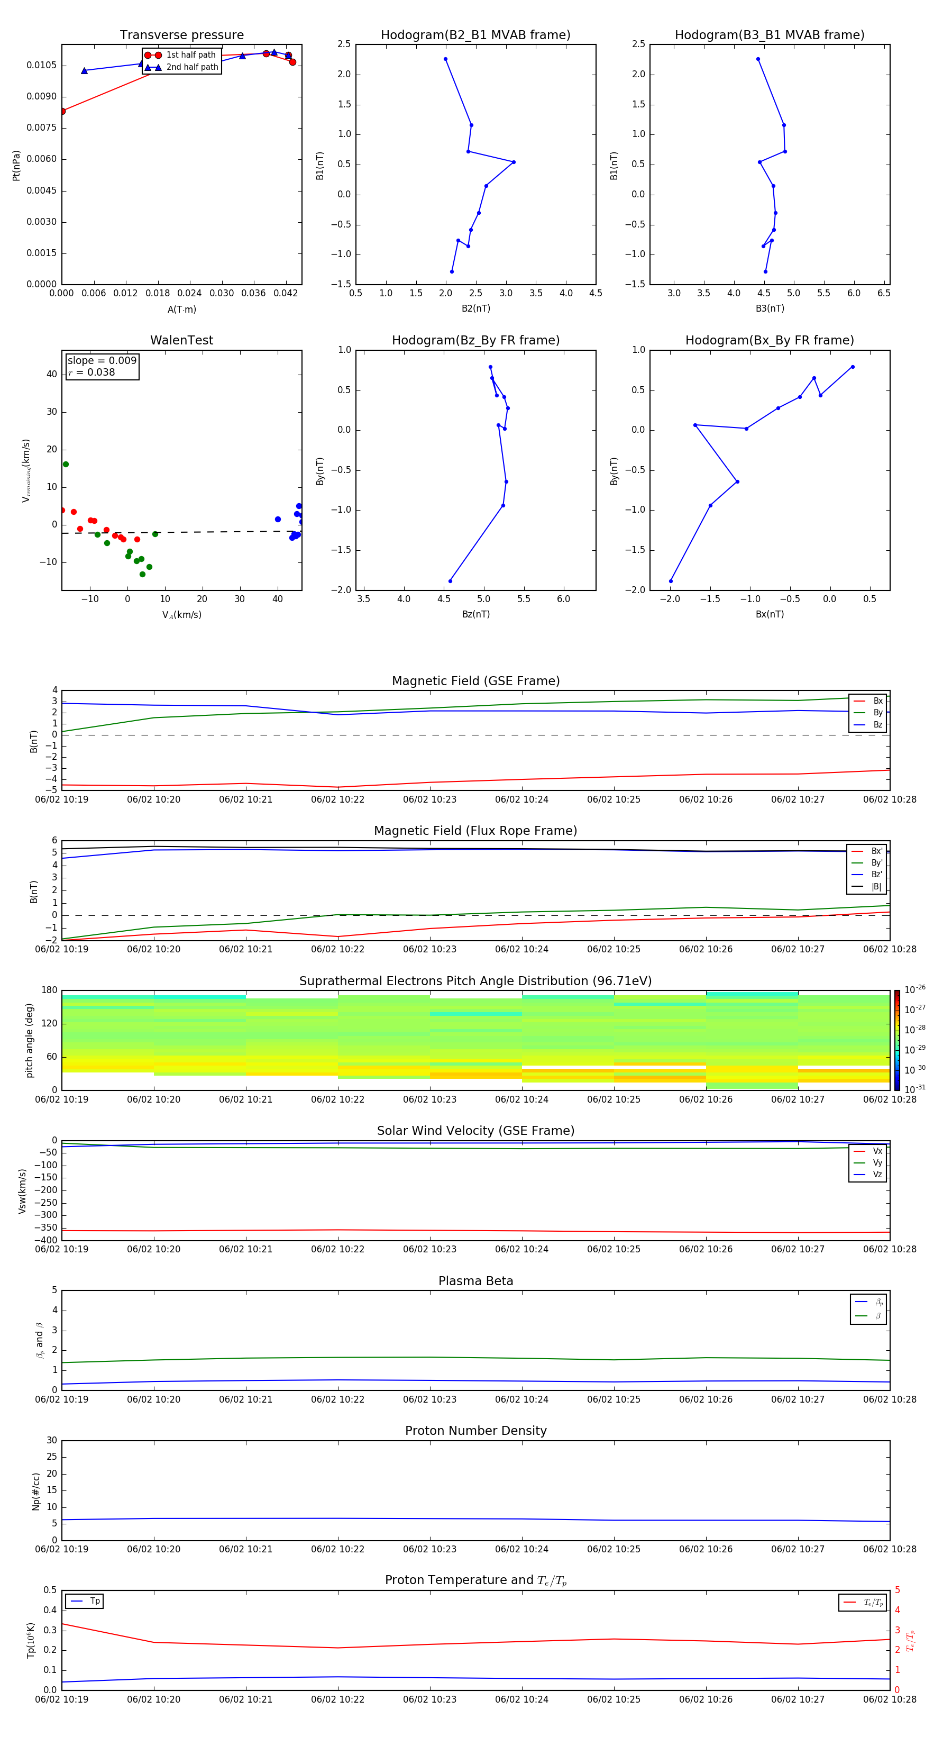
Task: Click the 'Tp(10^6K)' y-axis label
Action: coord(31,1640)
